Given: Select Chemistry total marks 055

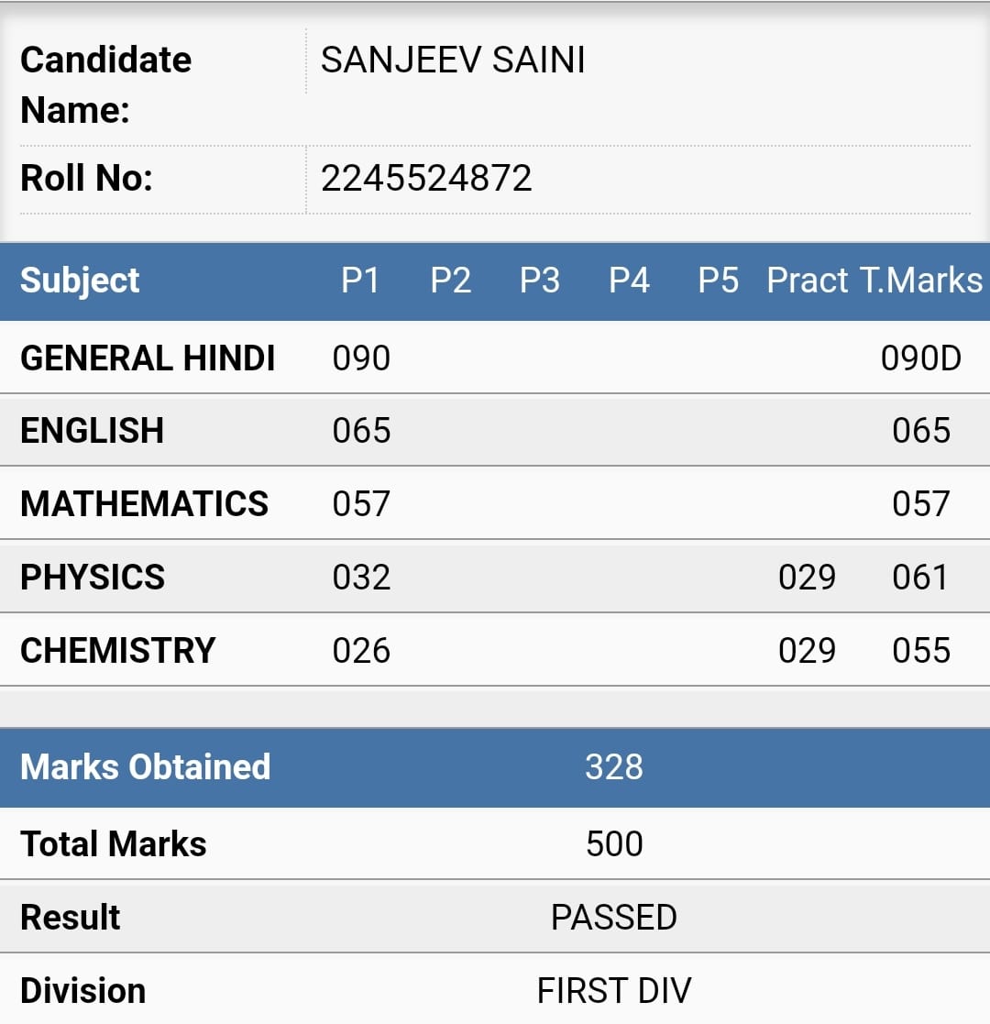Looking at the screenshot, I should click(920, 651).
